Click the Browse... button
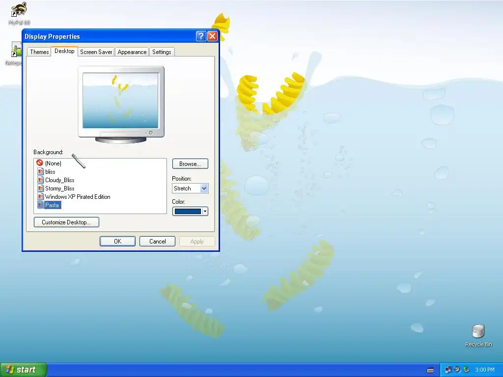 (190, 164)
